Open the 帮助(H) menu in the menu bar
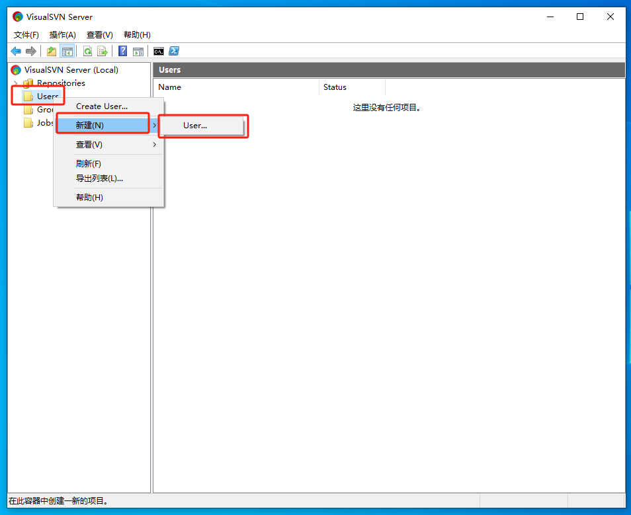This screenshot has height=515, width=631. point(137,35)
